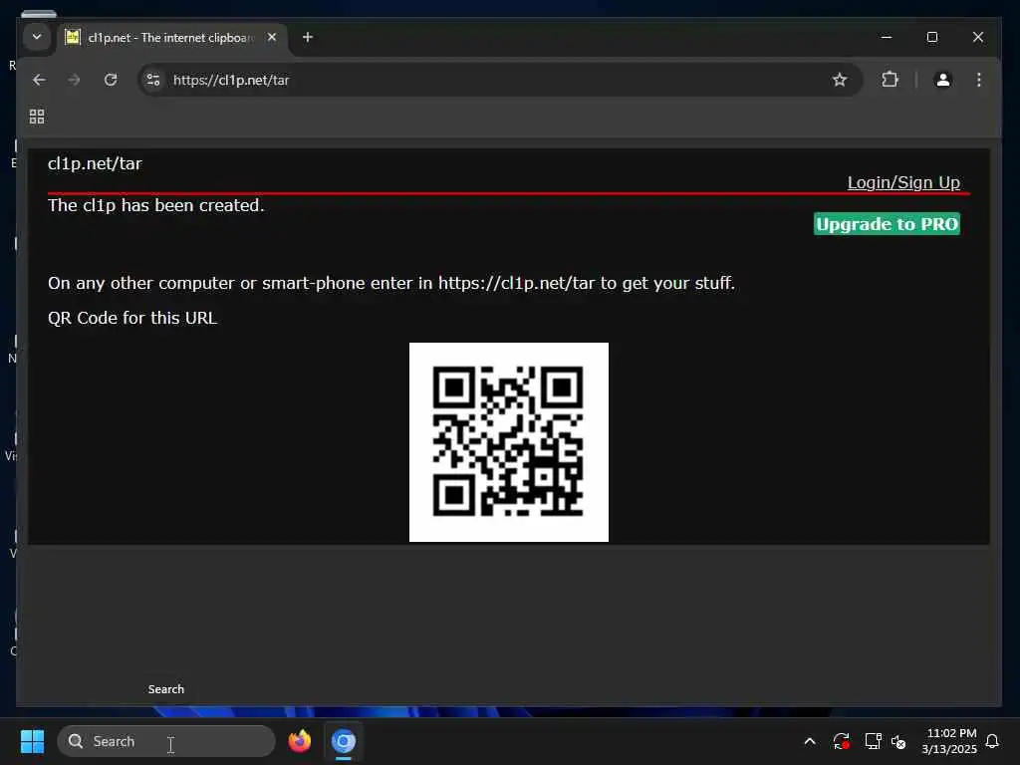Open Firefox from the taskbar
Image resolution: width=1020 pixels, height=765 pixels.
coord(299,741)
